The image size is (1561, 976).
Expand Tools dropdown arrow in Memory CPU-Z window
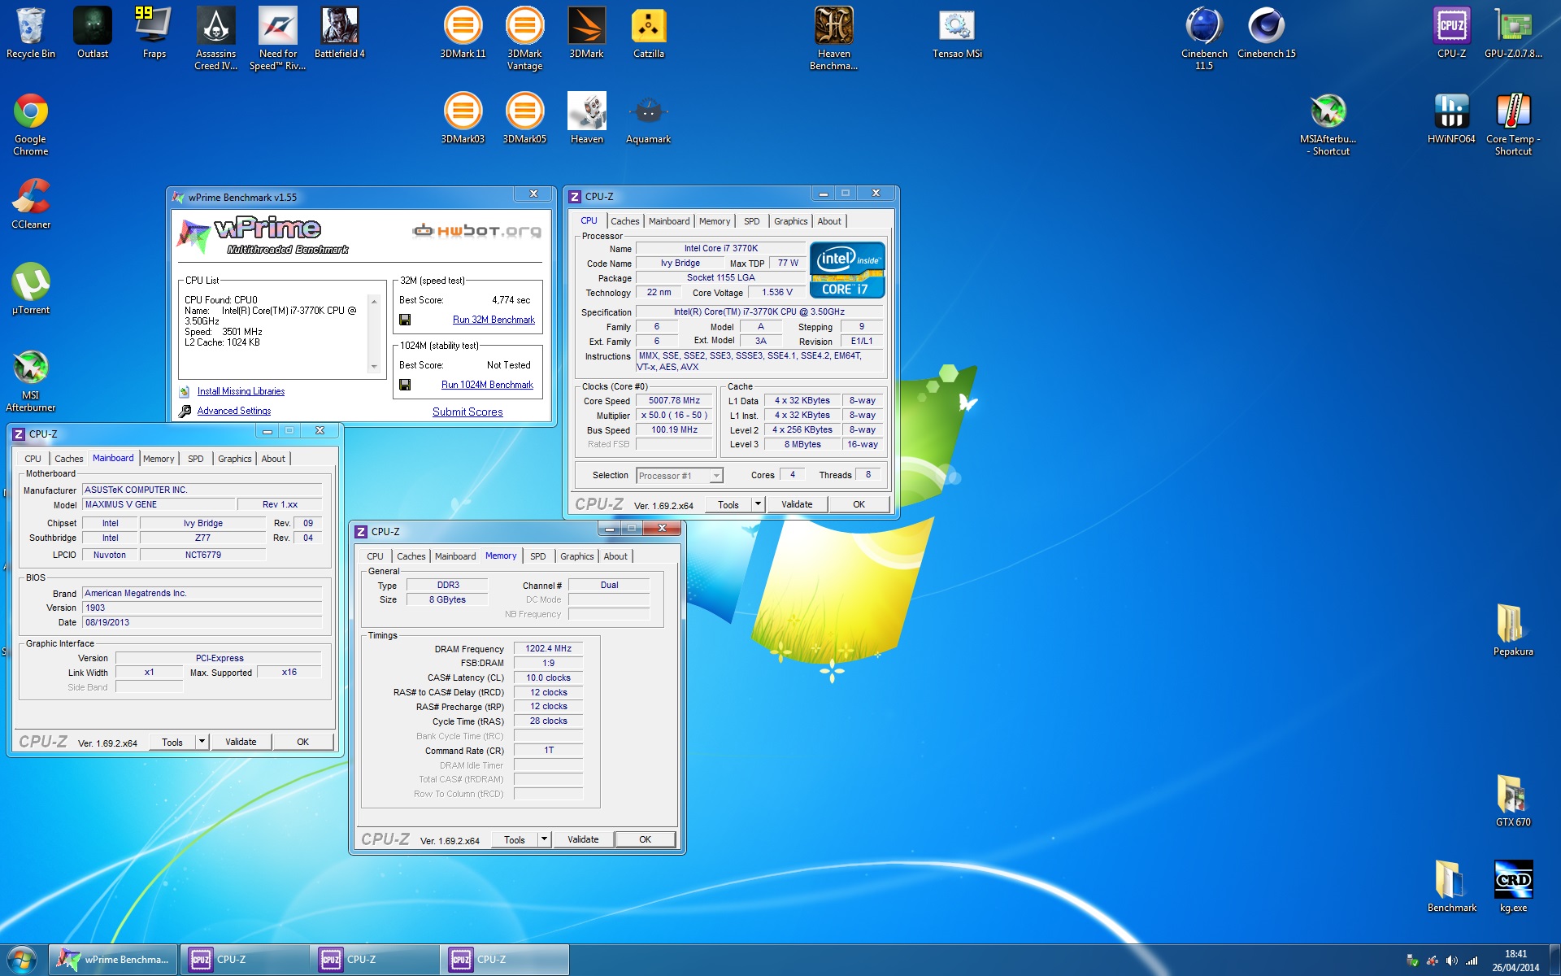point(544,839)
